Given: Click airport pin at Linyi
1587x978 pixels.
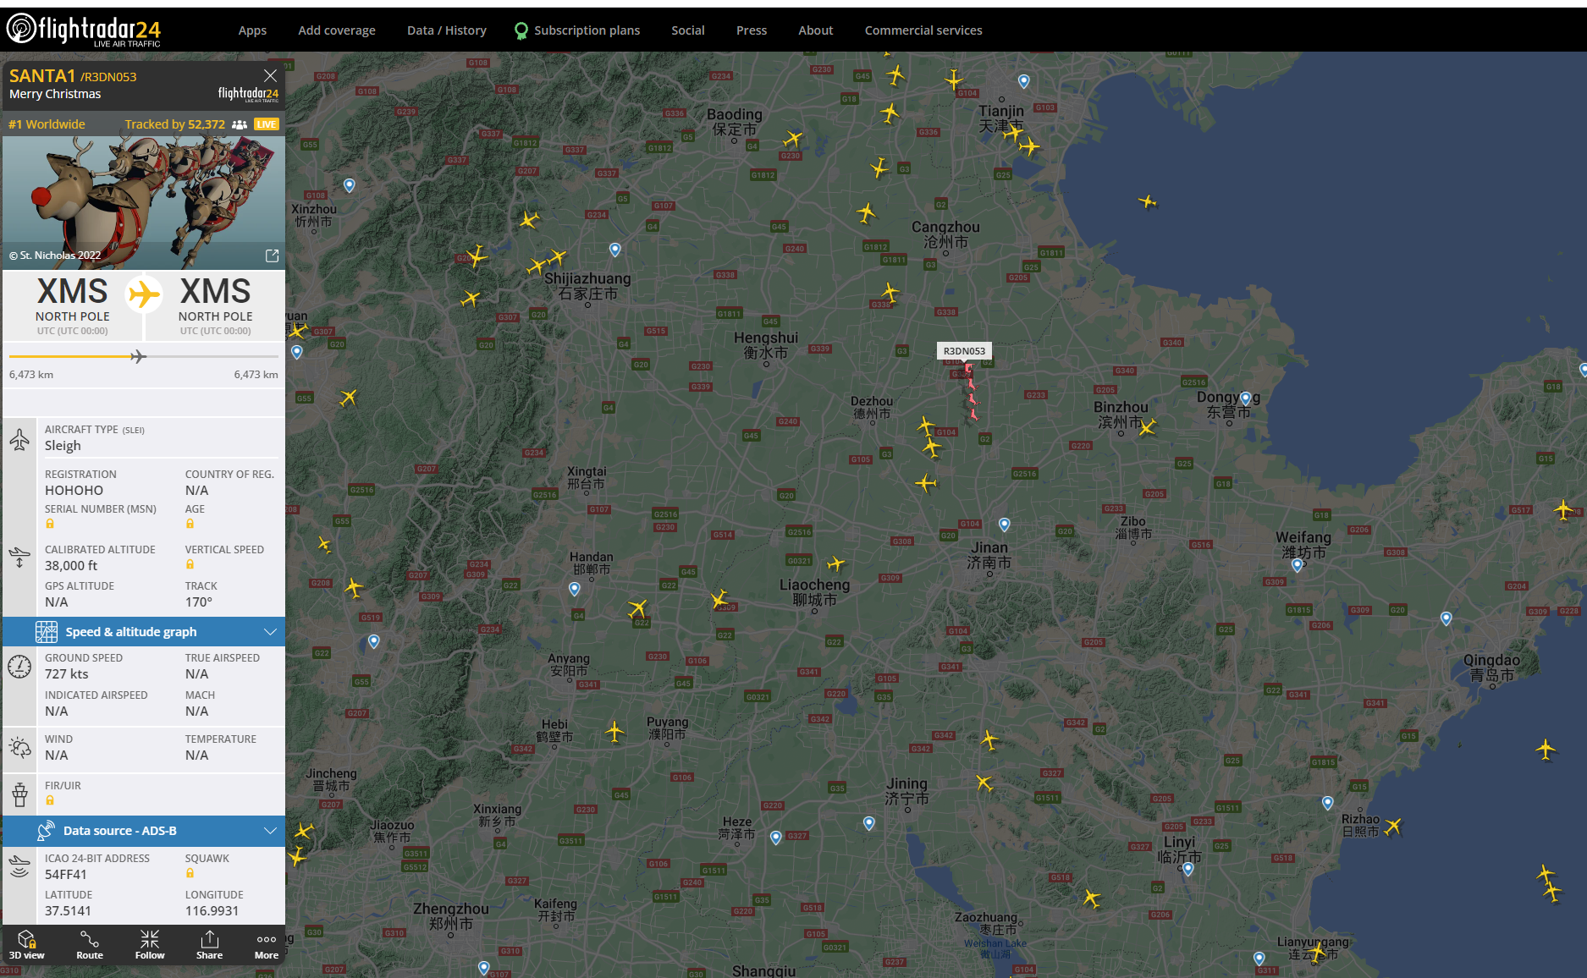Looking at the screenshot, I should [x=1187, y=869].
